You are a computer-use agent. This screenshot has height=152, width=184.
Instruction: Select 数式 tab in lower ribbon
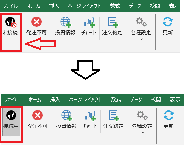coord(116,100)
